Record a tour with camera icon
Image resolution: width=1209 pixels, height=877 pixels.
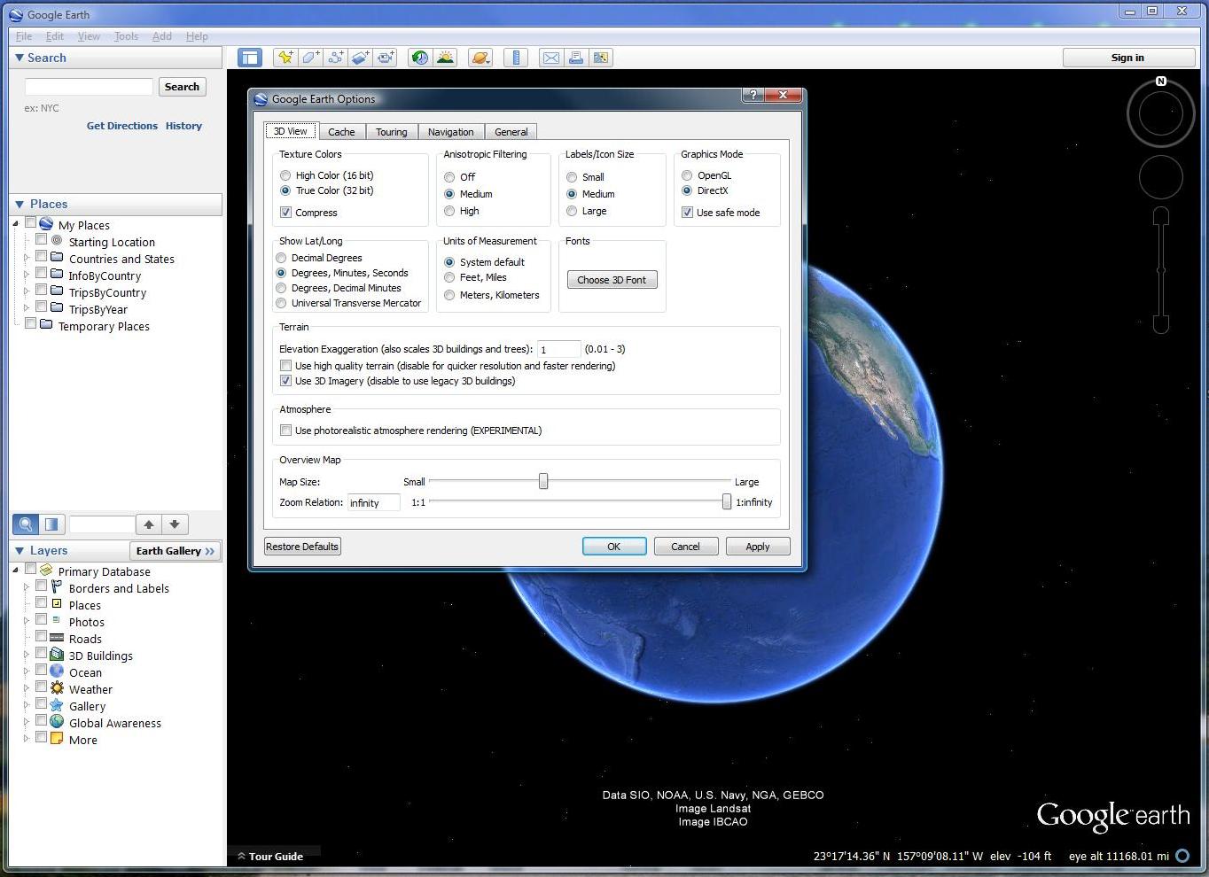click(386, 58)
